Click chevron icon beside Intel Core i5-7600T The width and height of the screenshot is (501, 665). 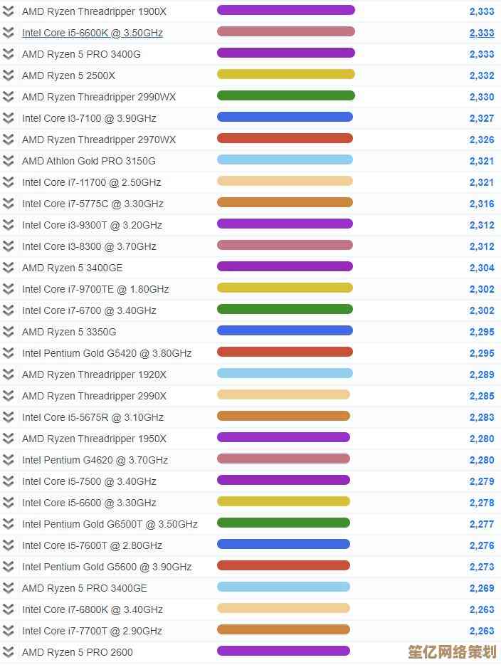9,545
